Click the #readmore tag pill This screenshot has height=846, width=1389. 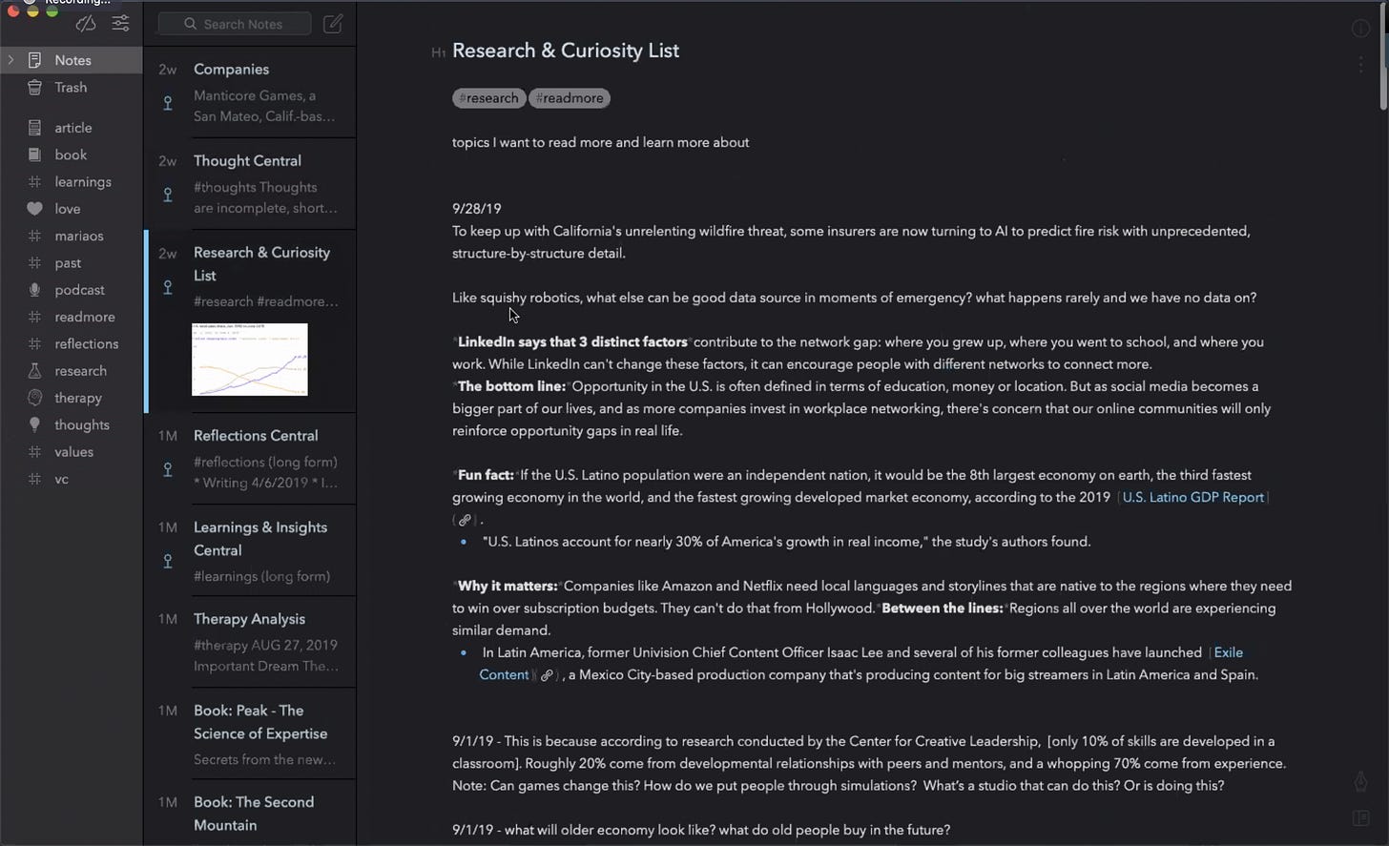[x=570, y=98]
